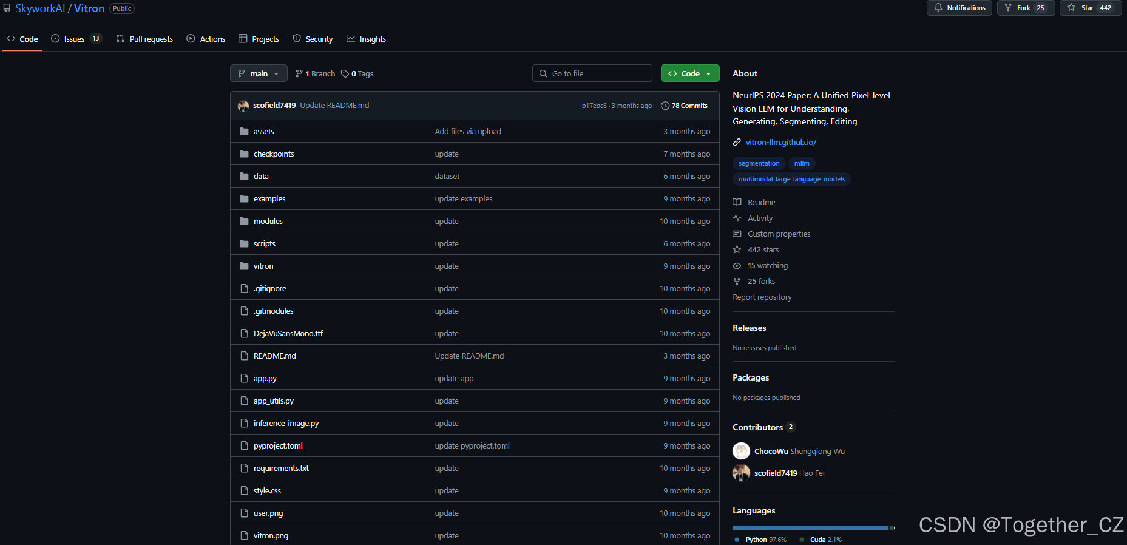Click commit hash b17ebc6

(594, 106)
